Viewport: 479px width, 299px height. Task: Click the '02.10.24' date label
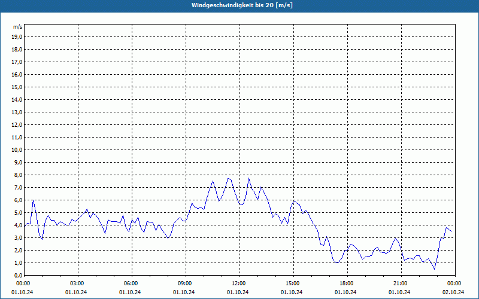click(453, 292)
